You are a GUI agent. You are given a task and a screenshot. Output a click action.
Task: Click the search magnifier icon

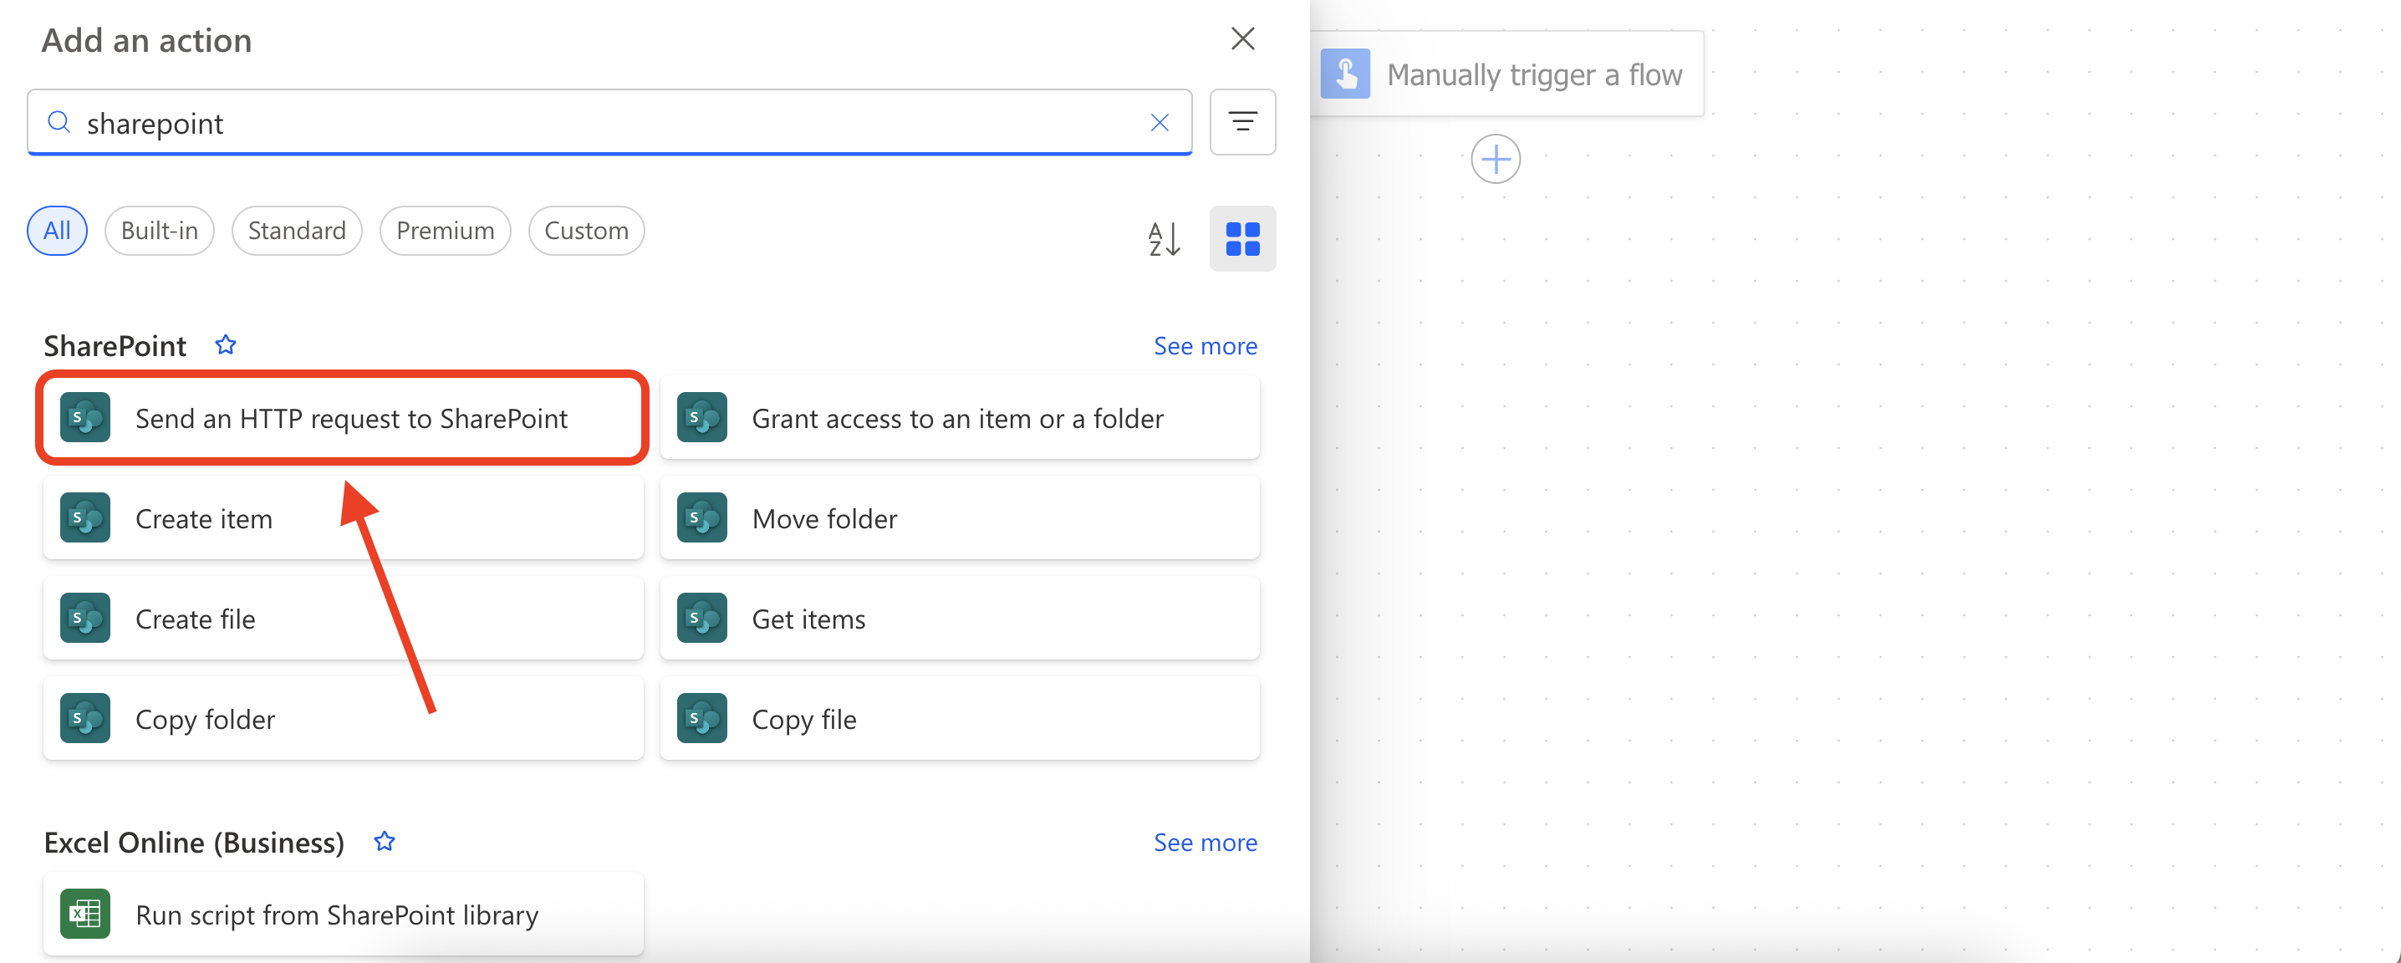[x=59, y=122]
